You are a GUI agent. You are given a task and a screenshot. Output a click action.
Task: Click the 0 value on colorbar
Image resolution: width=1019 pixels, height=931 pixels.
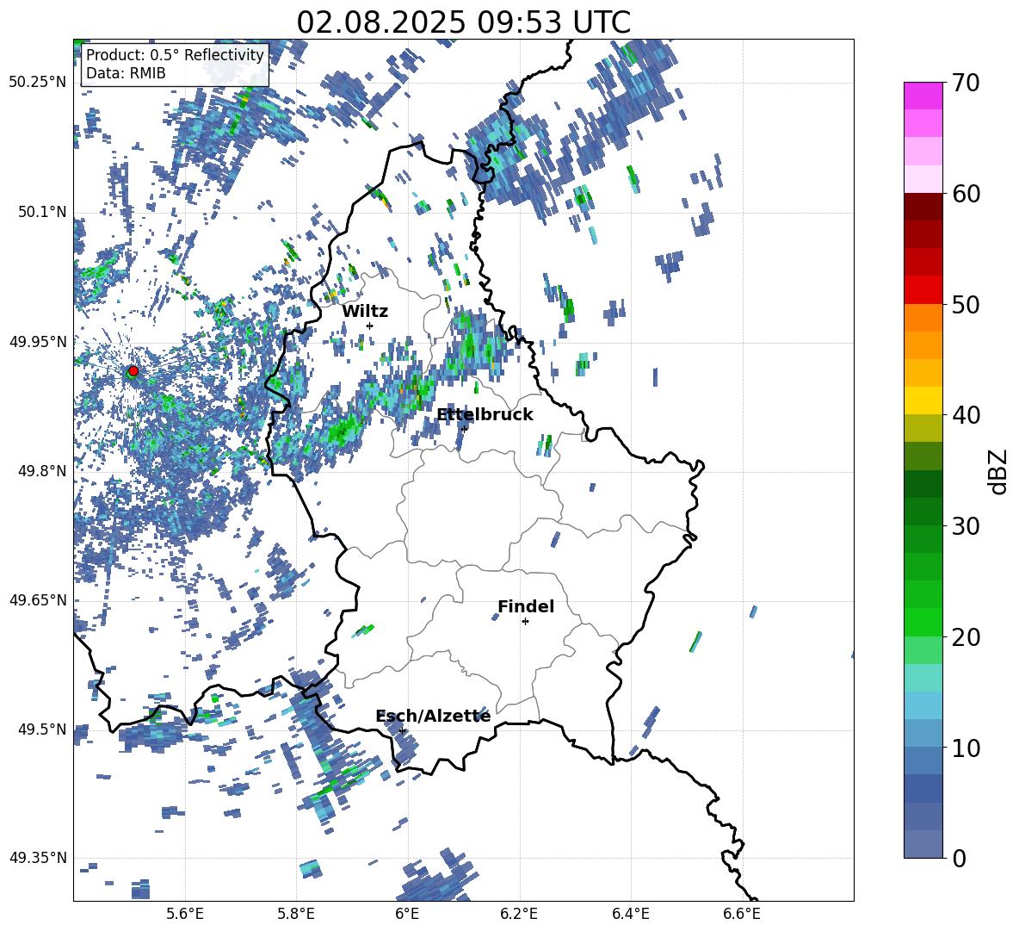(x=958, y=858)
